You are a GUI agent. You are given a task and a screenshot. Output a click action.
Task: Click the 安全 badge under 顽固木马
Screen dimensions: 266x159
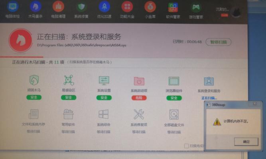click(x=34, y=97)
